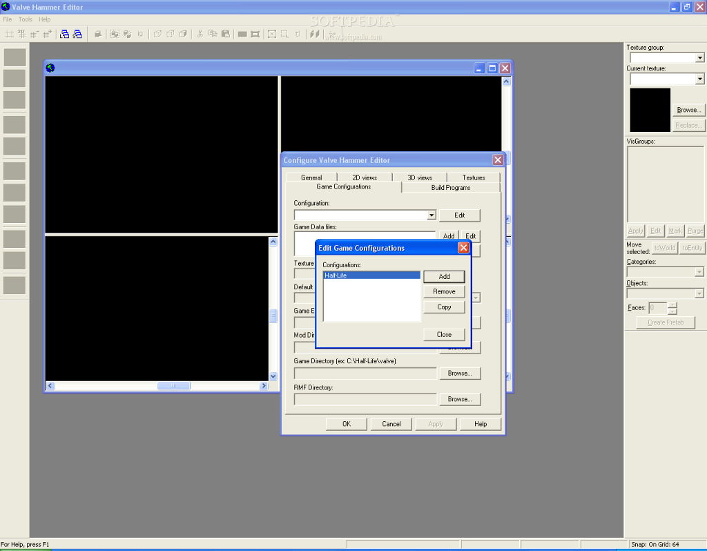Switch to the 3D views tab
This screenshot has height=551, width=707.
point(420,177)
